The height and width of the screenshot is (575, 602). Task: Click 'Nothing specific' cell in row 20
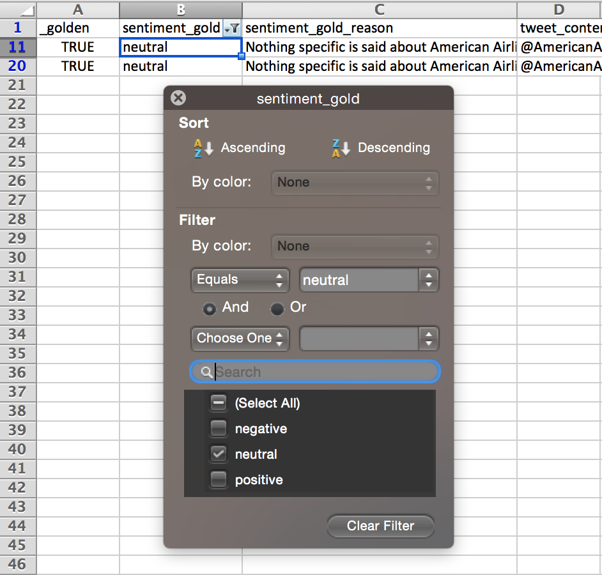(380, 66)
